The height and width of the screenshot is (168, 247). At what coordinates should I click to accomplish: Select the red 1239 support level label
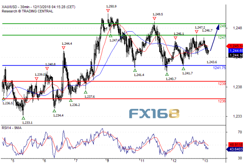(x=221, y=83)
